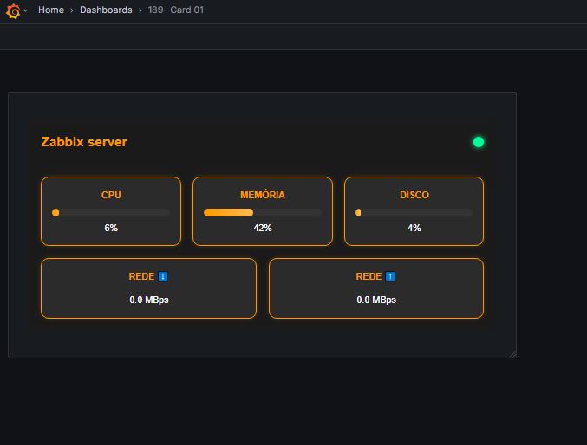
Task: Open the Grafana logo menu
Action: (13, 11)
